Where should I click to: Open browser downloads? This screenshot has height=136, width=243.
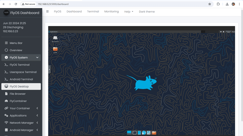click(227, 4)
